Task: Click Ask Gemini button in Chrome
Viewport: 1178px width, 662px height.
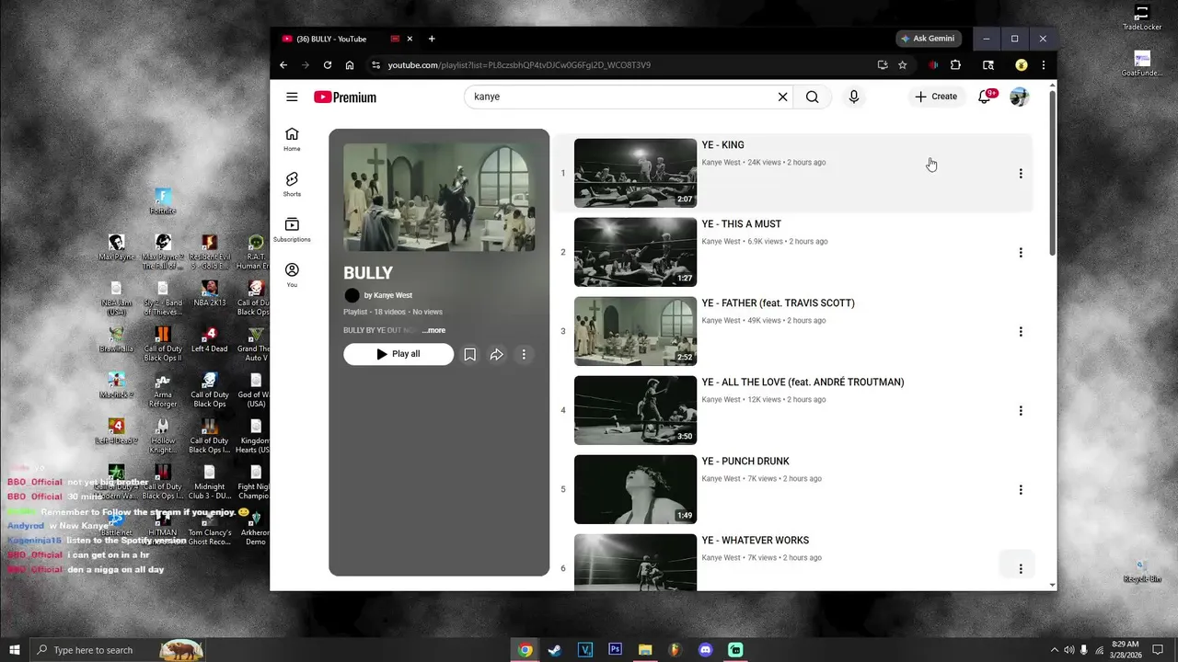Action: tap(928, 39)
